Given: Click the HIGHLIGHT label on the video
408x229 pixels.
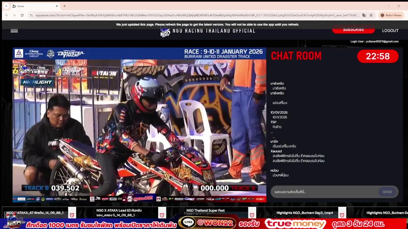Looking at the screenshot, I should pyautogui.click(x=37, y=82).
